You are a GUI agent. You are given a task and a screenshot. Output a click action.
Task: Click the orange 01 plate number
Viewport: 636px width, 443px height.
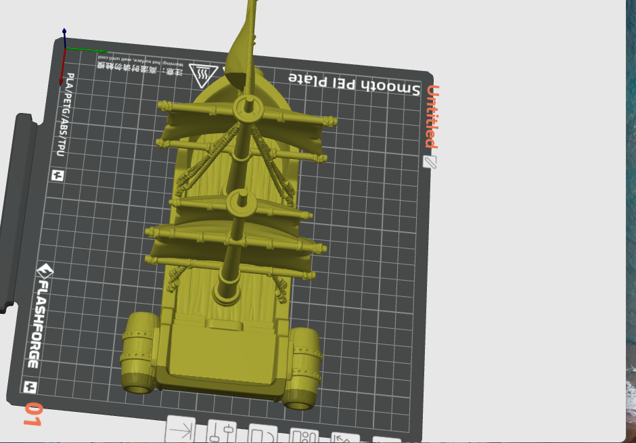tap(32, 414)
